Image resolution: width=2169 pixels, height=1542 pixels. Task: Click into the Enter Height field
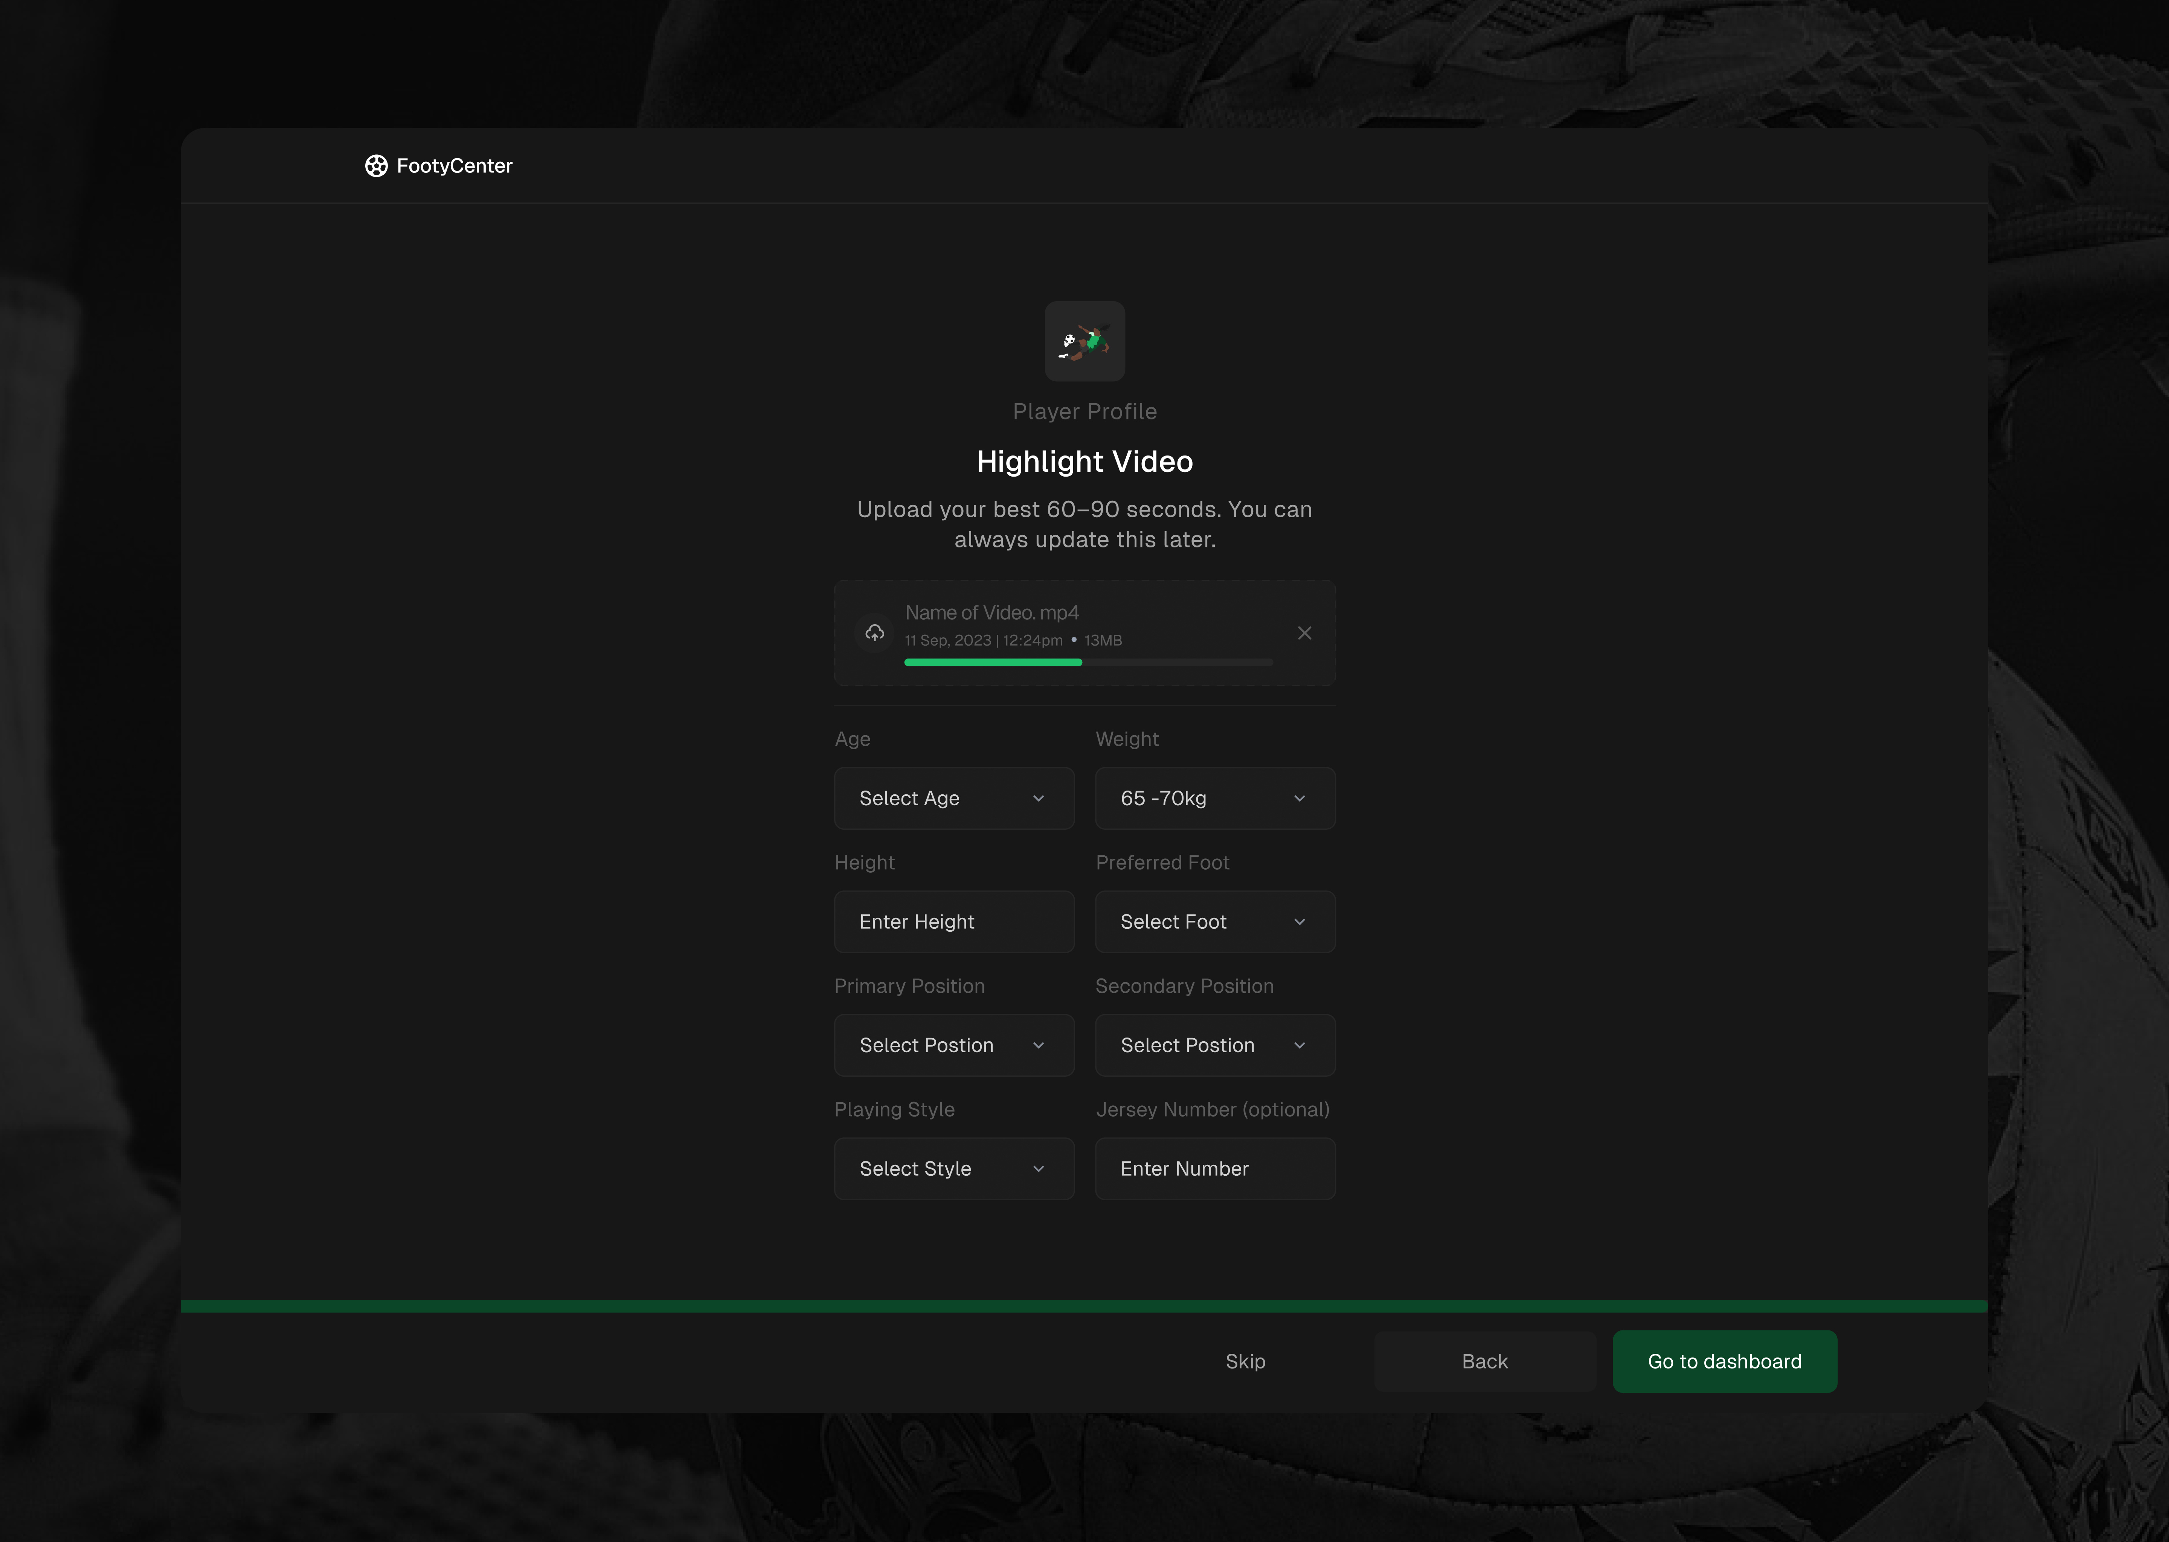tap(953, 922)
